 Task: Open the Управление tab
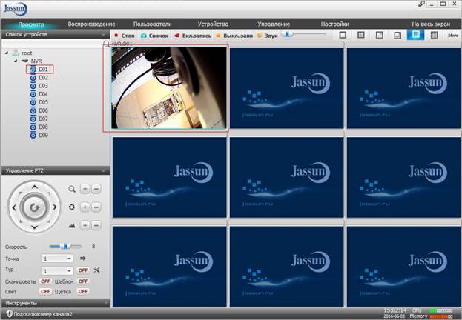click(x=274, y=24)
